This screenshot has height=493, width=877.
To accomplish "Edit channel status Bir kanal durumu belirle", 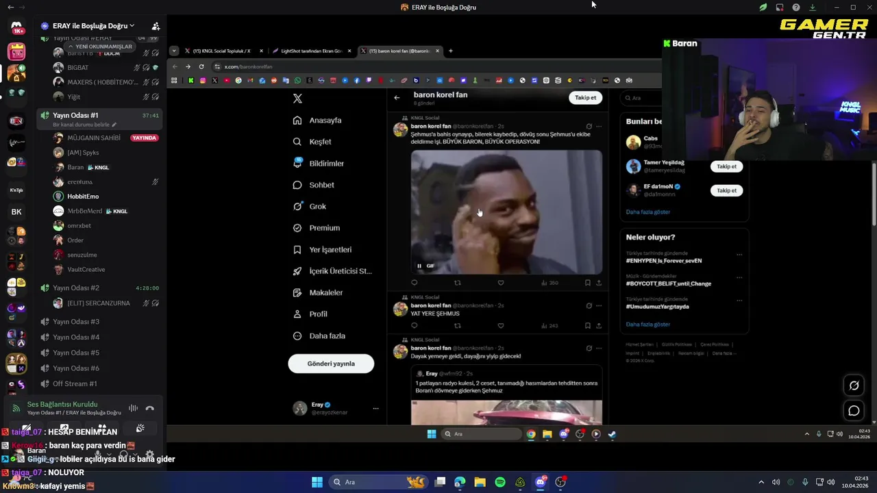I will [x=85, y=125].
